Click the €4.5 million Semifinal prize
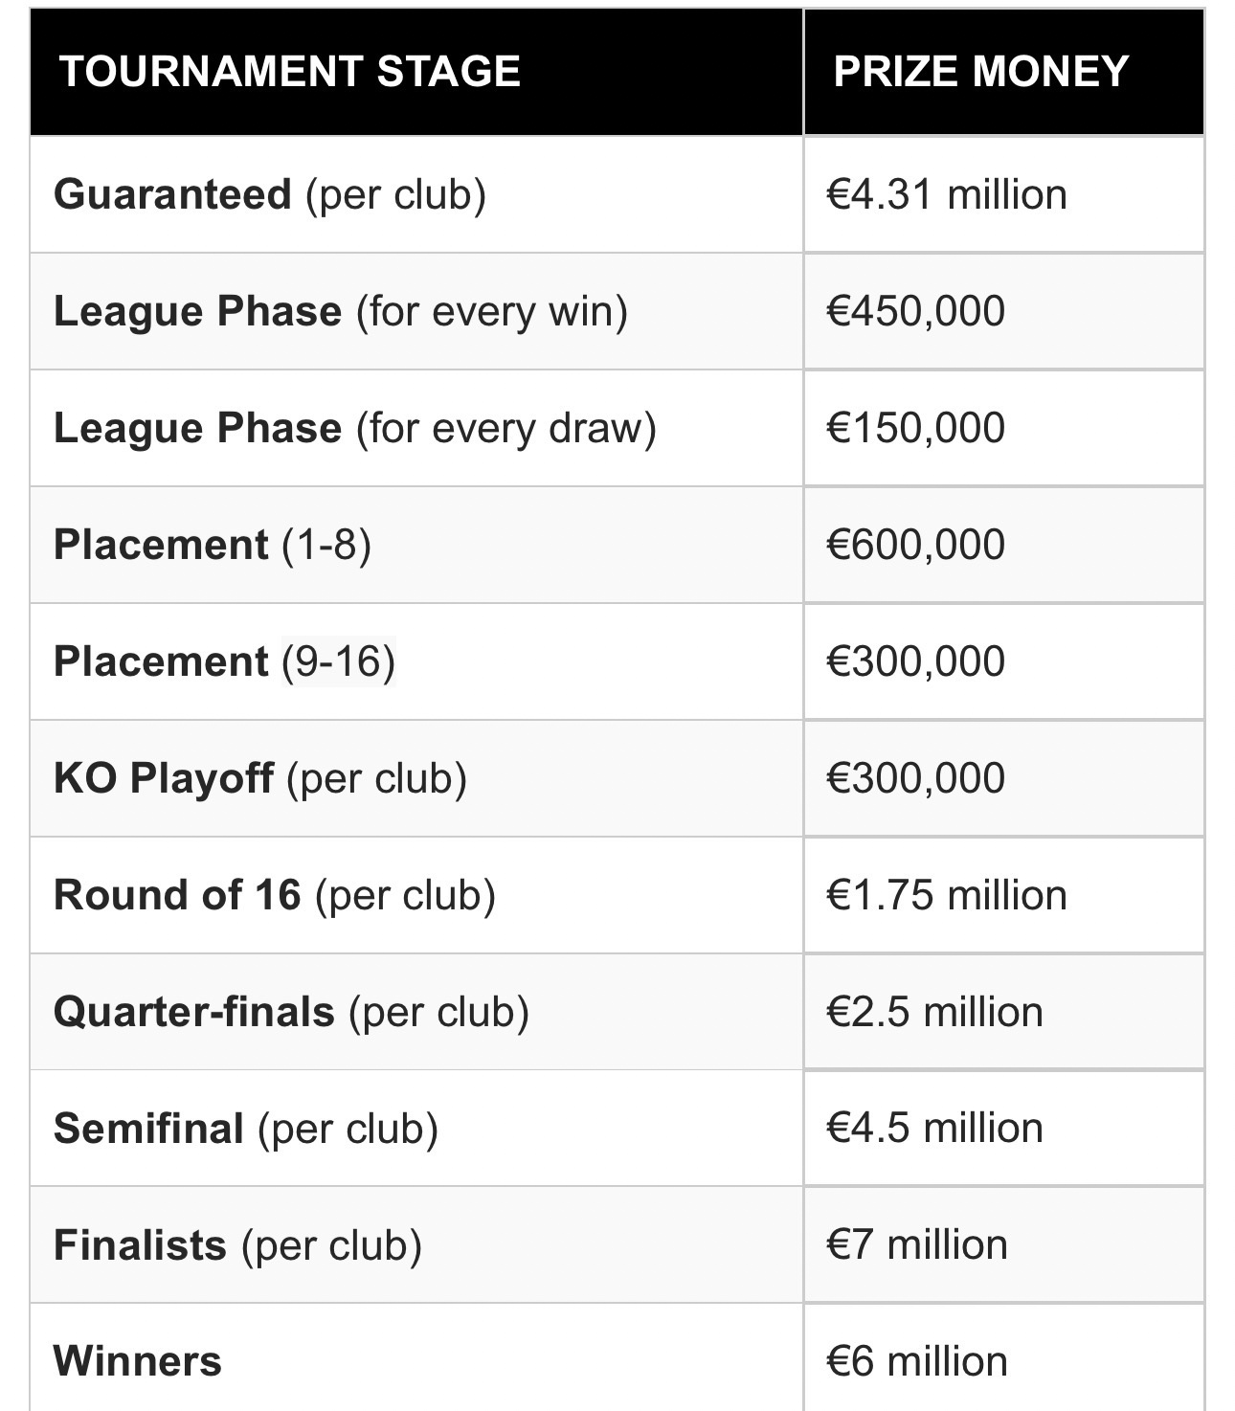 [934, 1129]
